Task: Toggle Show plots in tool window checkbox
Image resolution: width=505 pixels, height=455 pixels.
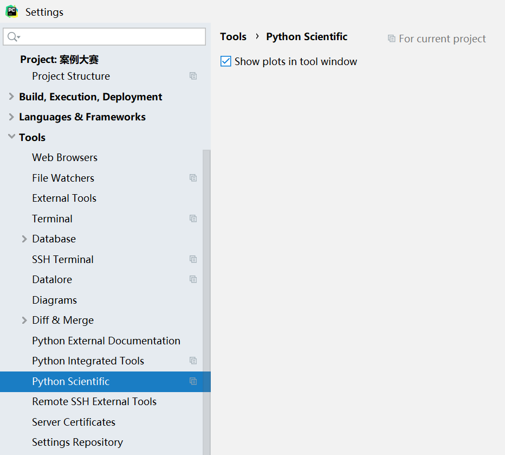Action: [x=226, y=61]
